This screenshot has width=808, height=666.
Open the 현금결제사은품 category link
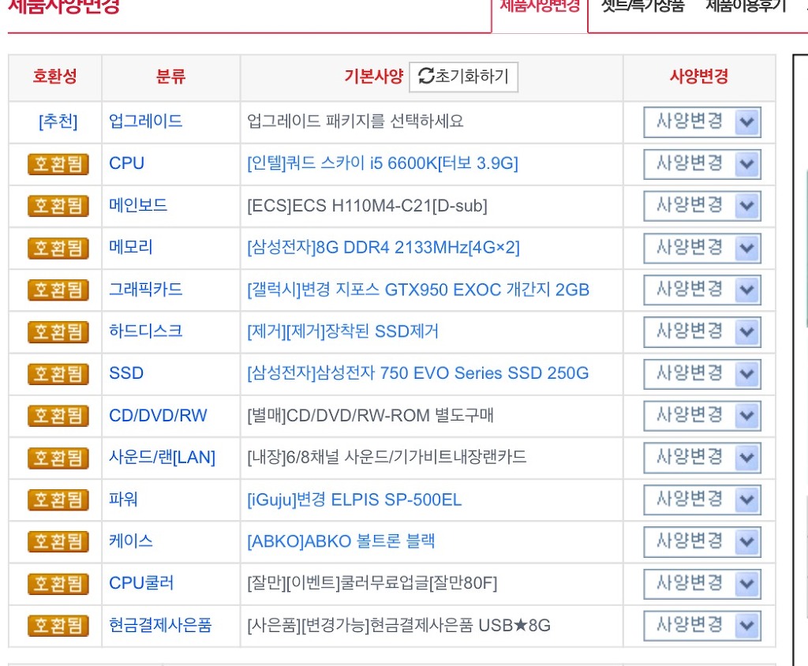(x=160, y=625)
